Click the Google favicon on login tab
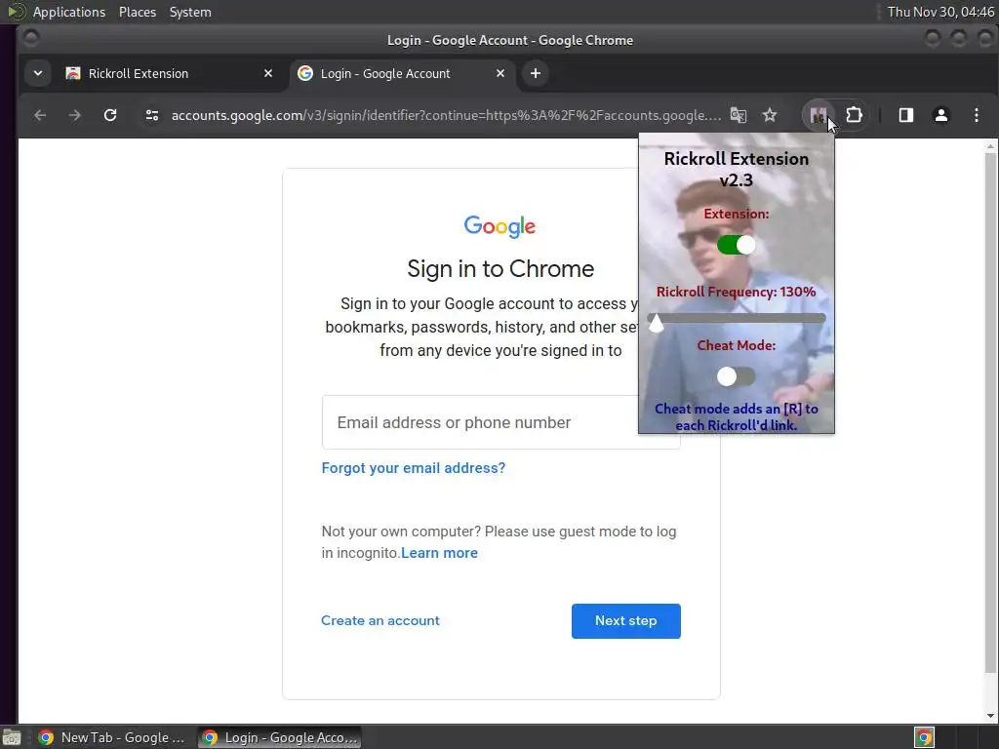Image resolution: width=999 pixels, height=749 pixels. pyautogui.click(x=305, y=73)
